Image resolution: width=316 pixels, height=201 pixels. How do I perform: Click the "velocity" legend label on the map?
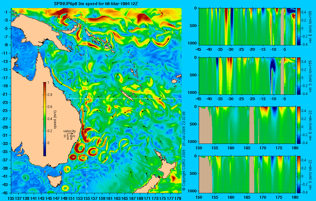tap(69, 131)
